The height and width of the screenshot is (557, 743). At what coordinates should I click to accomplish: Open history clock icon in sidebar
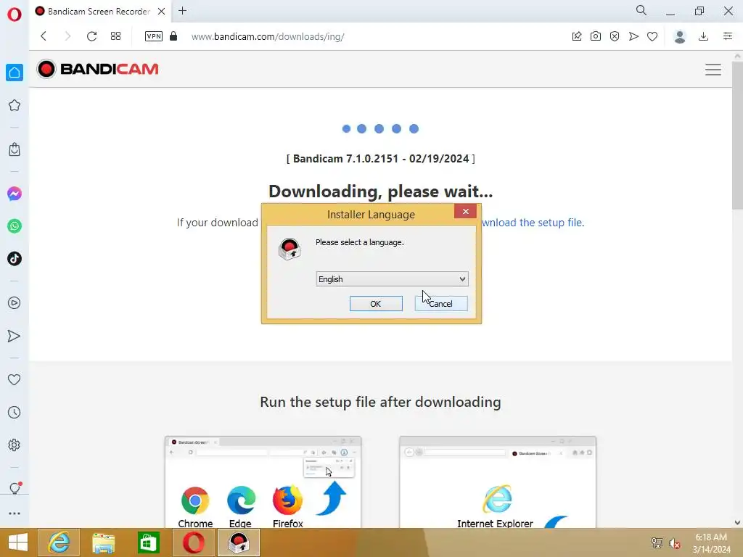click(x=15, y=412)
